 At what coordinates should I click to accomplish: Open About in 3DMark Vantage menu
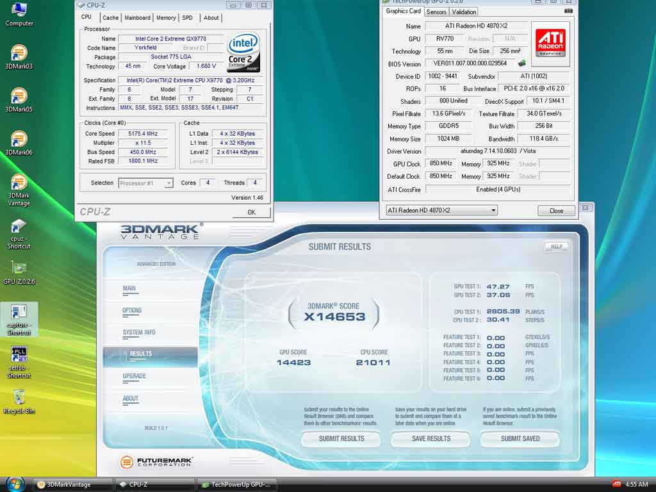[x=131, y=398]
